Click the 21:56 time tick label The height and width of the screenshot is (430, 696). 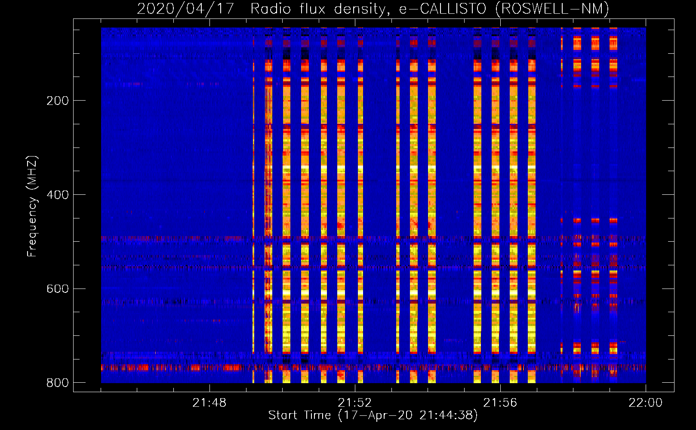coord(500,403)
